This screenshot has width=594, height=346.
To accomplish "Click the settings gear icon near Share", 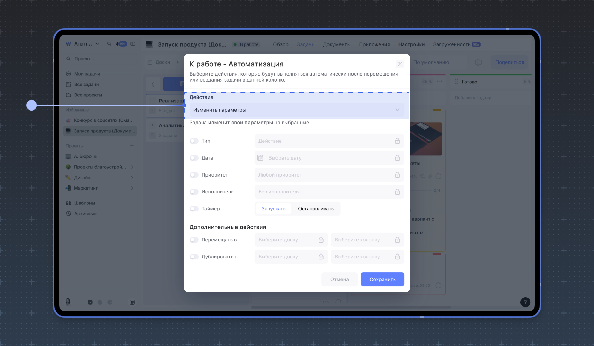I will (x=478, y=62).
